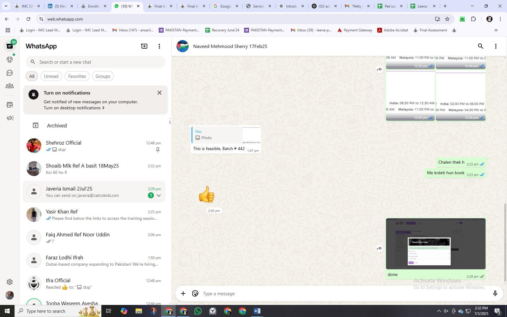Click the voice message microphone icon
507x317 pixels.
click(x=495, y=293)
